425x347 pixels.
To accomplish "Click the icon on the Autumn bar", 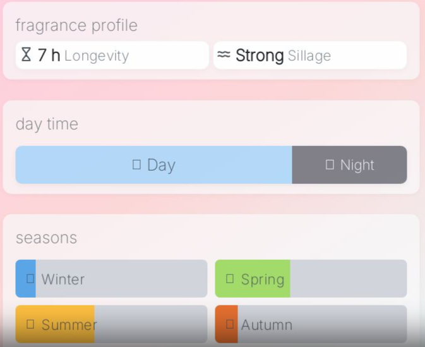I will pos(230,325).
